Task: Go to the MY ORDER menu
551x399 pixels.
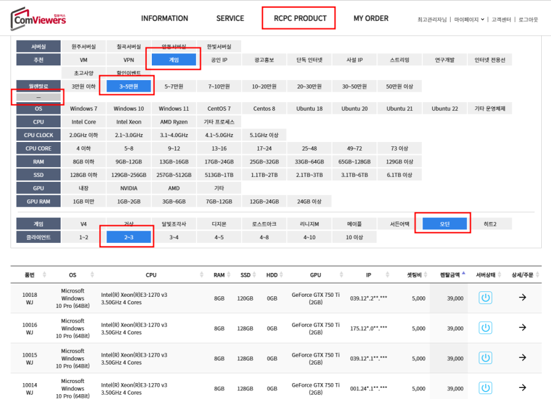Action: click(x=370, y=18)
